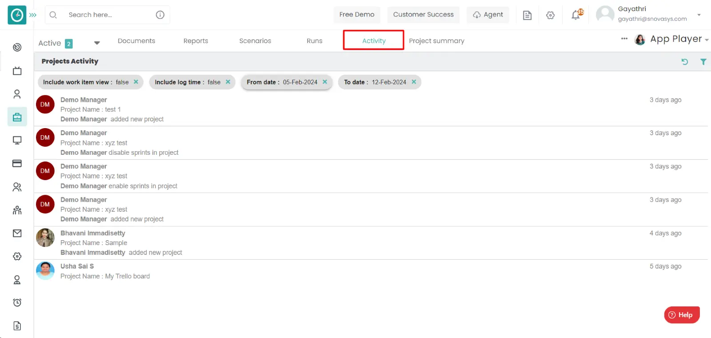711x338 pixels.
Task: Click the clock logo icon
Action: coord(17,15)
